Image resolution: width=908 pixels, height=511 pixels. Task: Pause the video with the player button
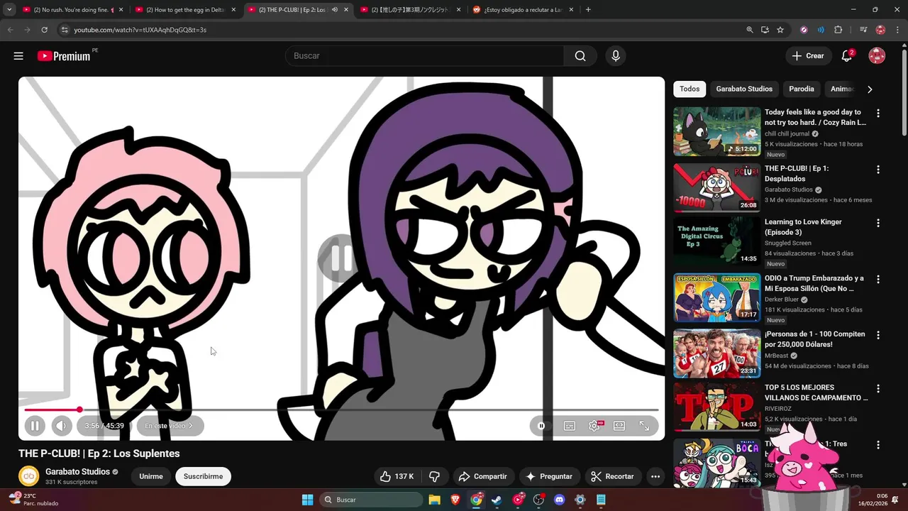point(34,426)
